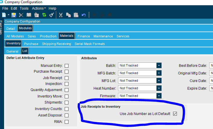Viewport: 213px width, 129px height.
Task: Open the Maintenance tab
Action: click(x=103, y=36)
